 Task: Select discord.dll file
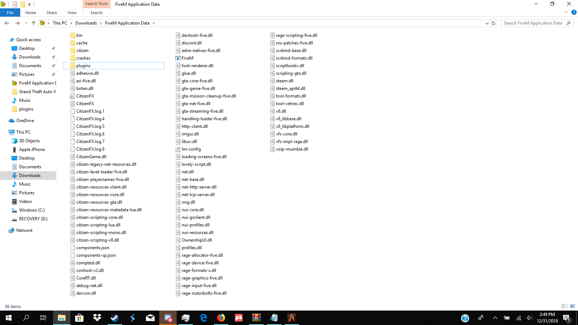click(x=191, y=43)
